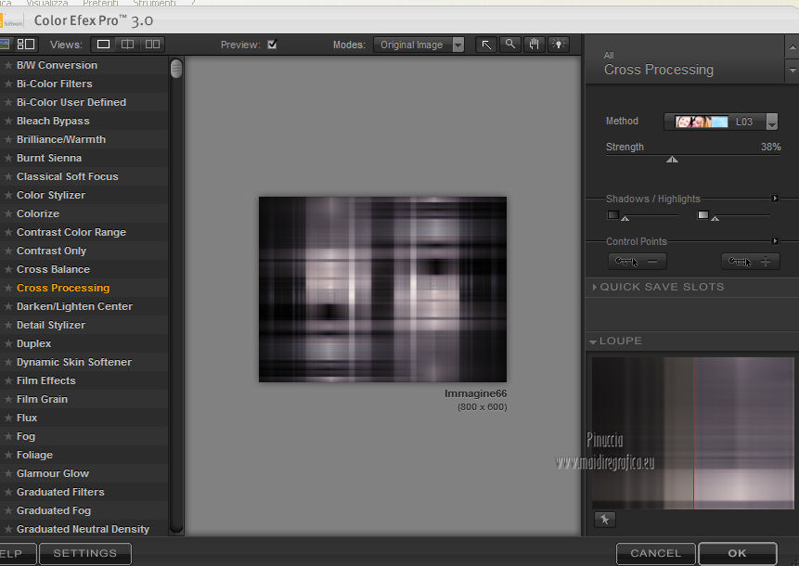
Task: Select the side-by-side preview view icon
Action: (152, 45)
